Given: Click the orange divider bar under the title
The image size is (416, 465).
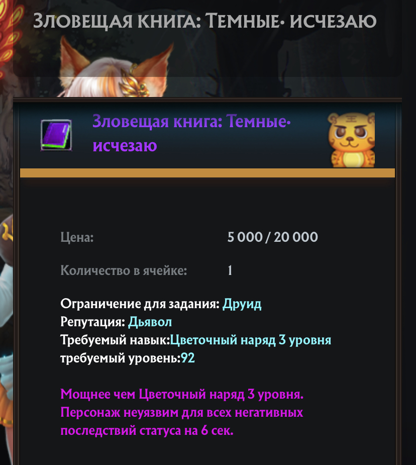Looking at the screenshot, I should point(207,173).
